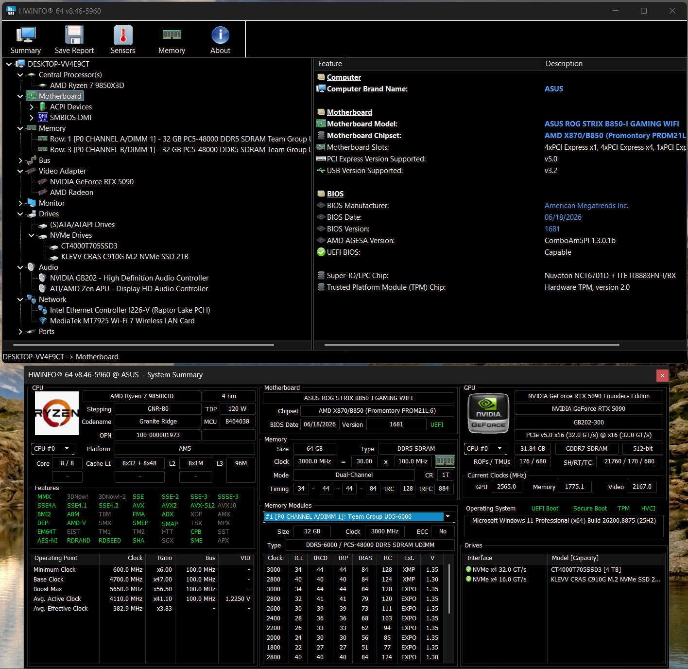Close the System Summary window

[662, 375]
